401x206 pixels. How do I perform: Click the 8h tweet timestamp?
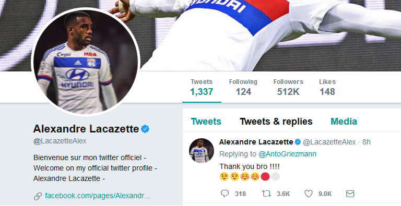[367, 142]
